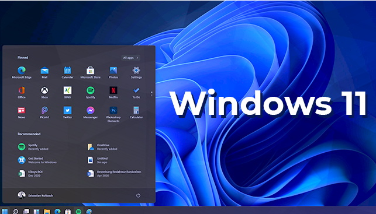The width and height of the screenshot is (376, 214).
Task: Open Microsoft Edge from pinned apps
Action: 22,73
